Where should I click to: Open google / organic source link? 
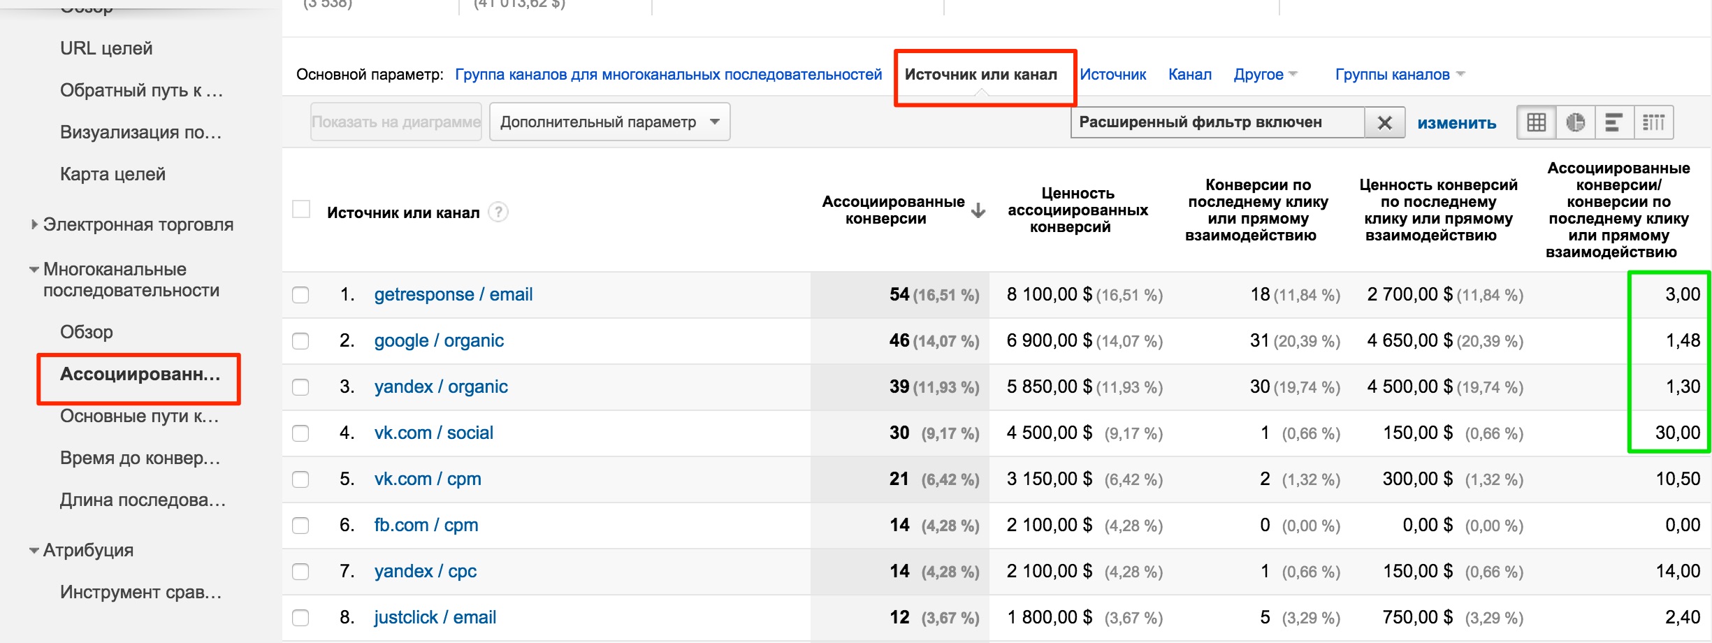439,340
